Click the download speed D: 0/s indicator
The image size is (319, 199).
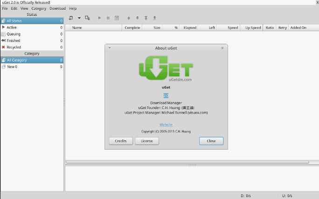(x=246, y=196)
